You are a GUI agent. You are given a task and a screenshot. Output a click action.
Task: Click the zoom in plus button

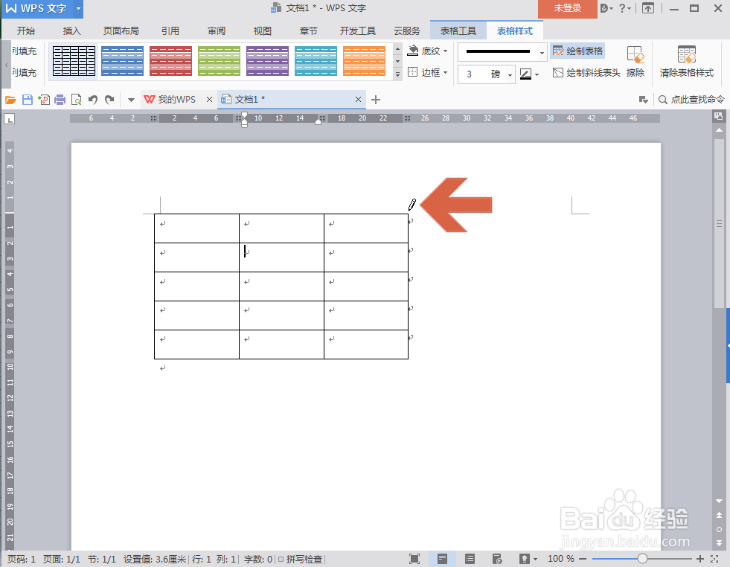click(x=699, y=559)
